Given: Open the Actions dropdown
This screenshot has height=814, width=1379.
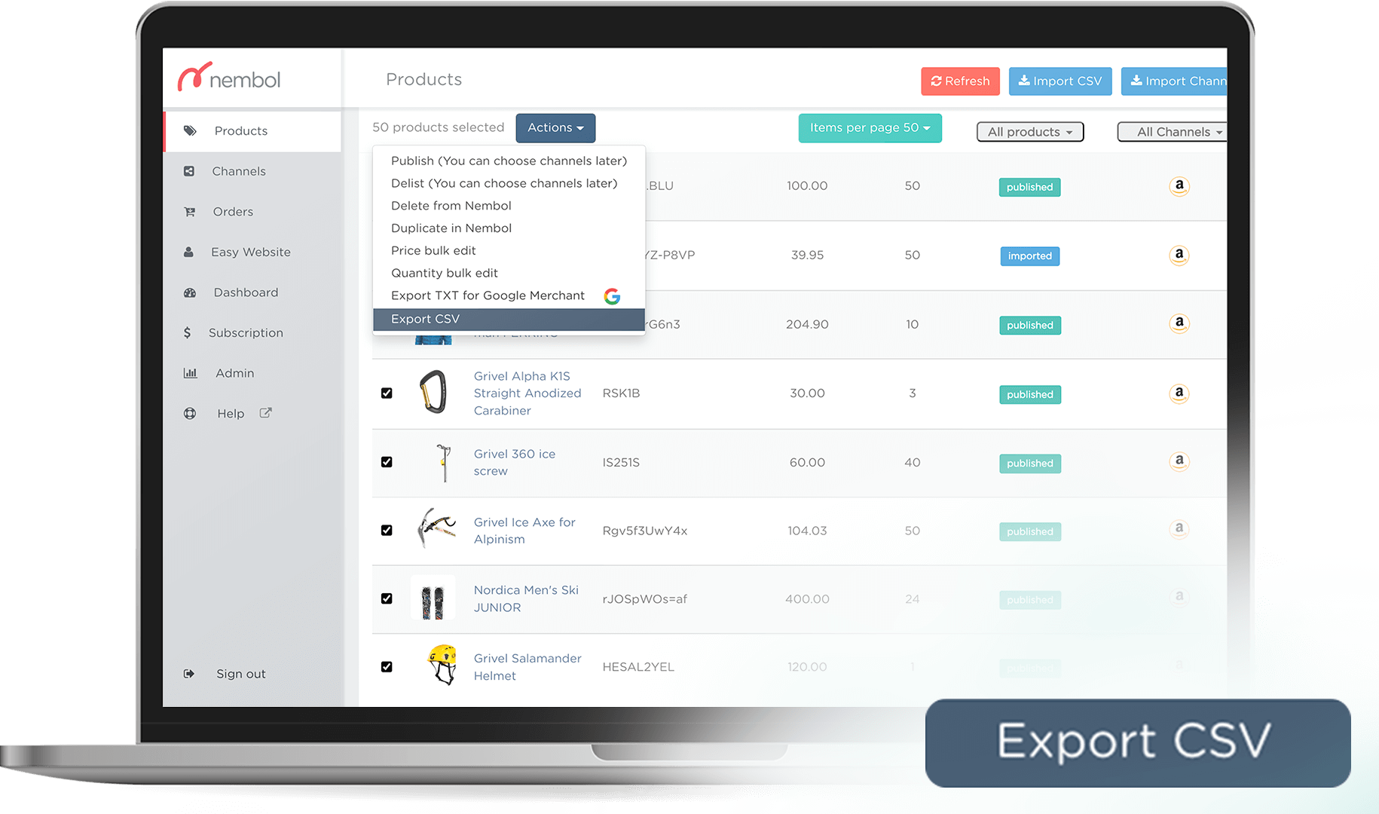Looking at the screenshot, I should point(555,127).
